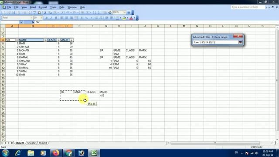Open the Tools menu
279x157 pixels.
[53, 7]
